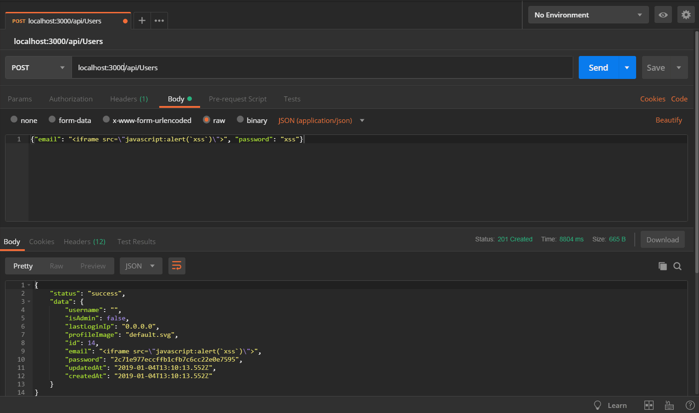
Task: Toggle two-pane view icon in status bar
Action: (x=649, y=405)
